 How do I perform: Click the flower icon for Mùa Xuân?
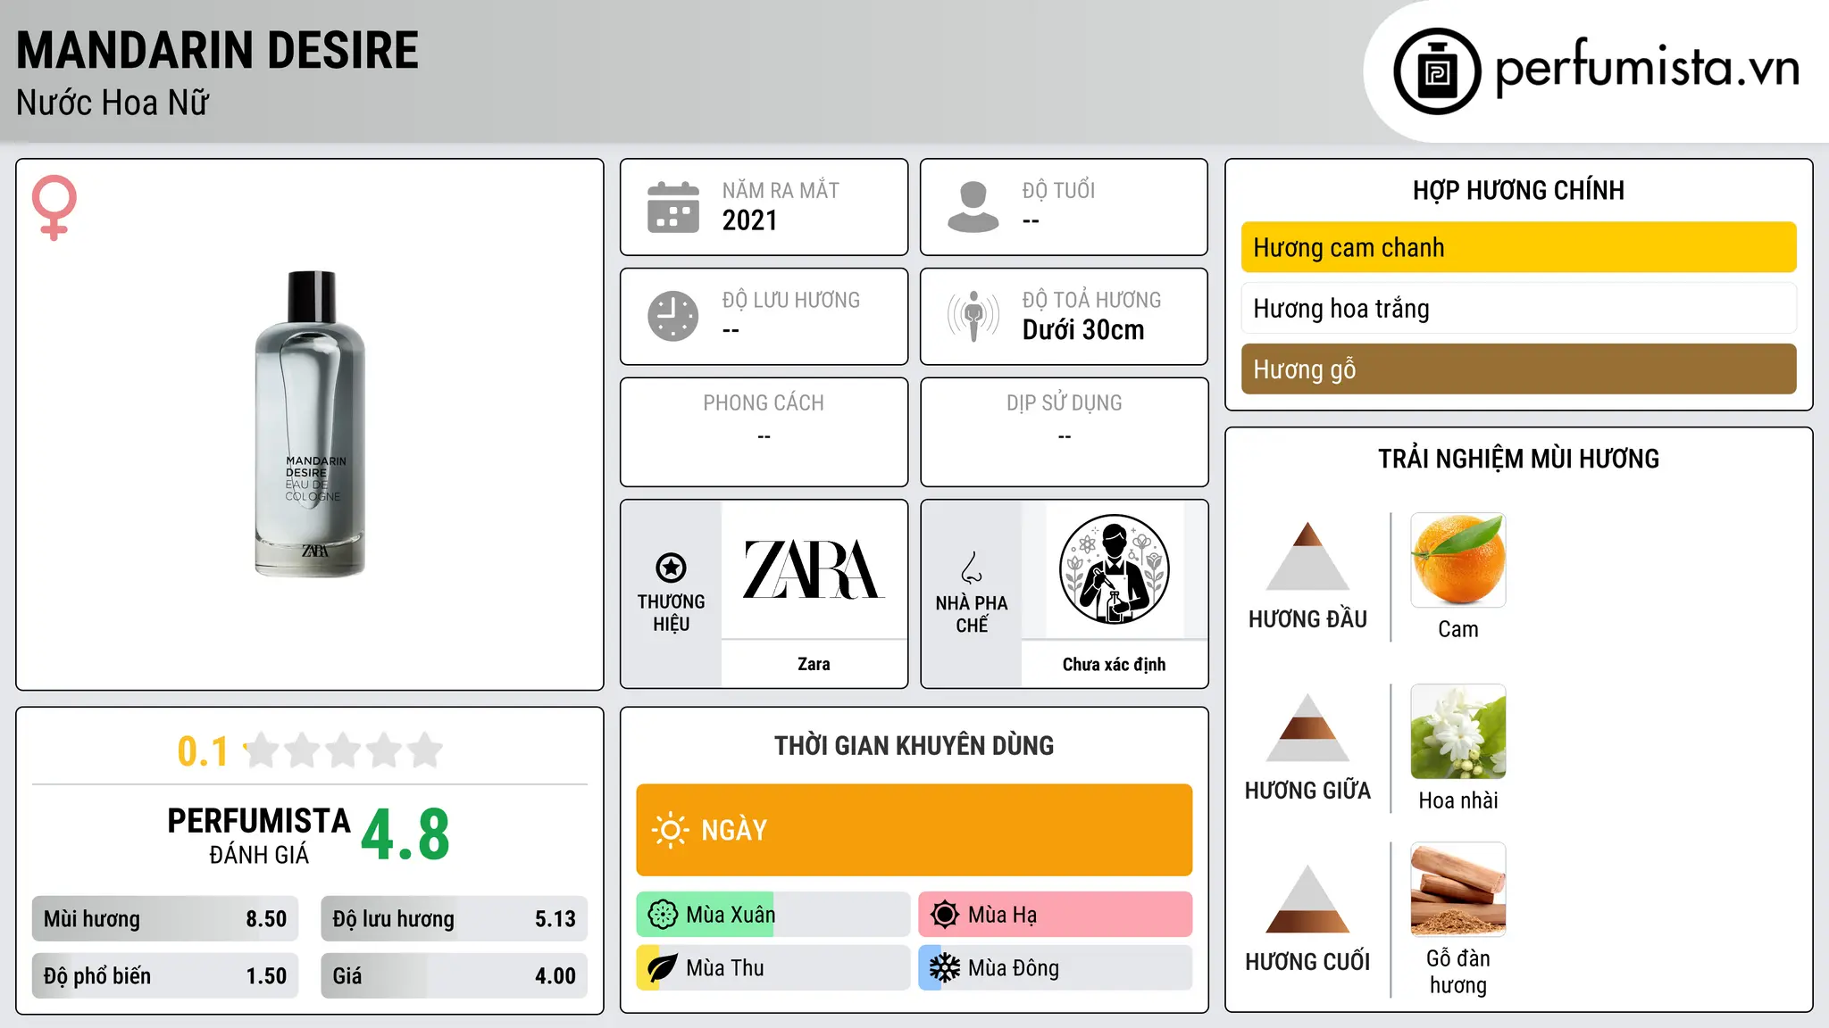(x=663, y=915)
